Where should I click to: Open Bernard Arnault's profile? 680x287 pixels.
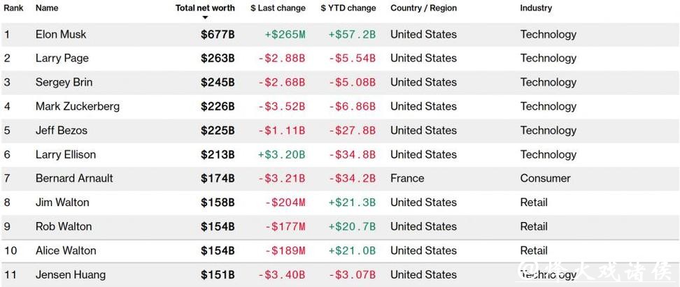click(74, 178)
